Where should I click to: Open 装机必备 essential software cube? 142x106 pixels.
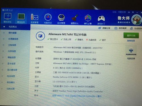point(88,20)
